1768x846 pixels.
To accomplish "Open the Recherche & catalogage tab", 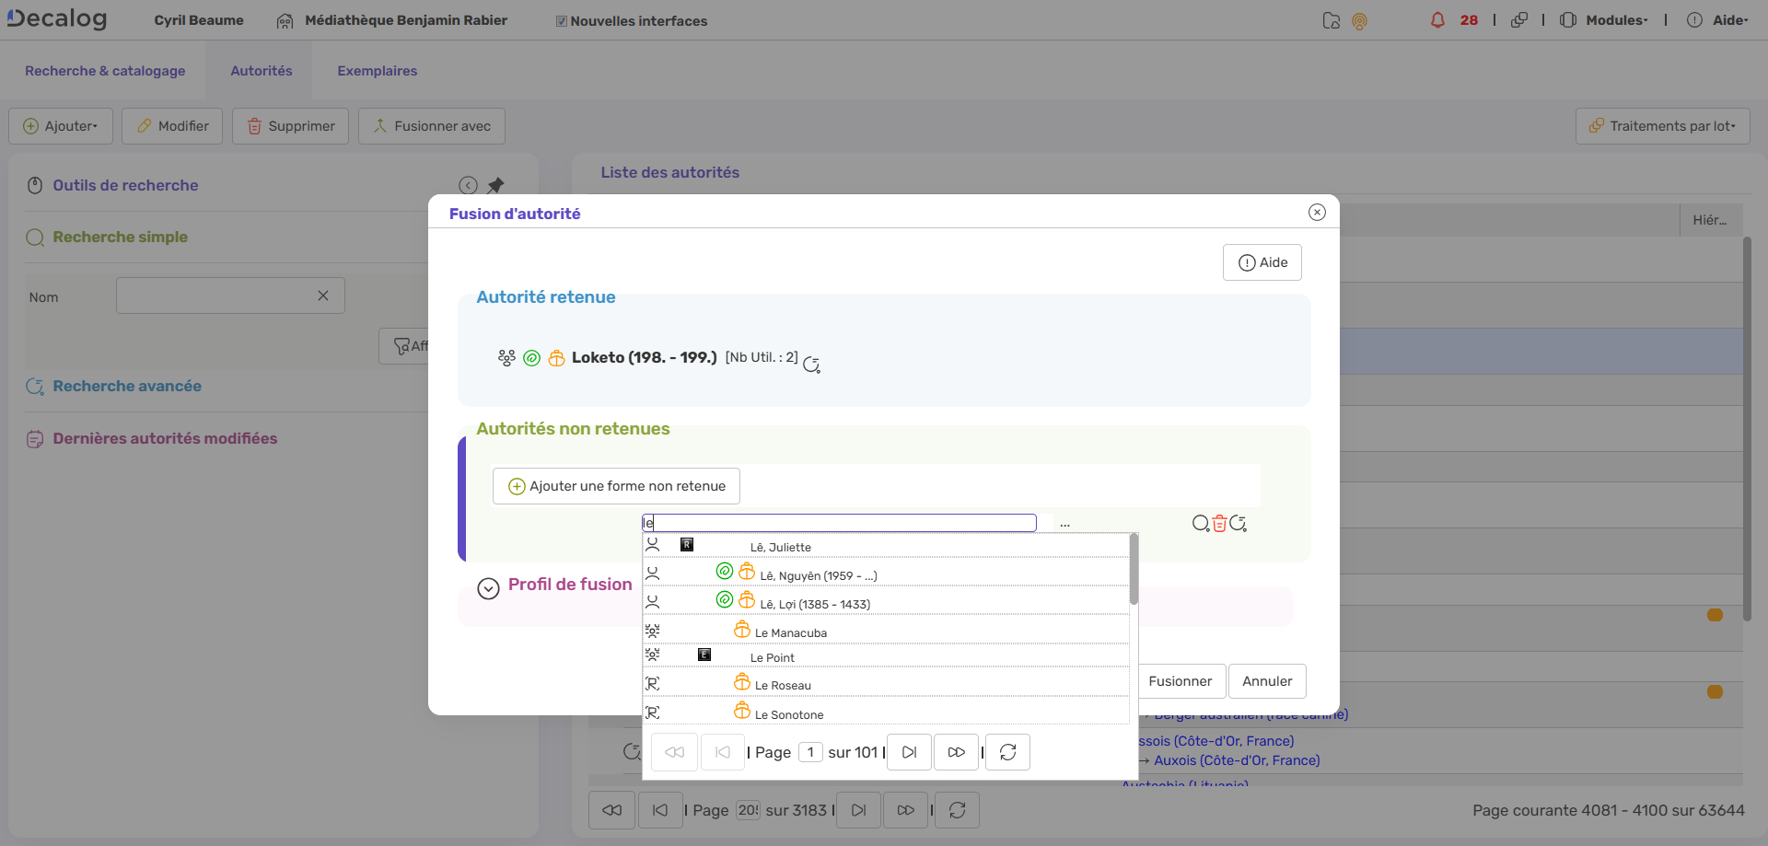I will pyautogui.click(x=105, y=71).
